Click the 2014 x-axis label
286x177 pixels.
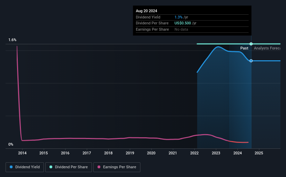point(22,153)
